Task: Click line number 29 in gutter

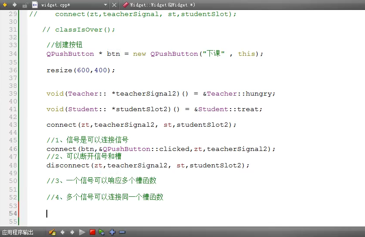Action: [x=13, y=14]
